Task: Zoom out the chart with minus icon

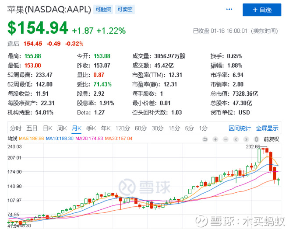Action: (226, 139)
